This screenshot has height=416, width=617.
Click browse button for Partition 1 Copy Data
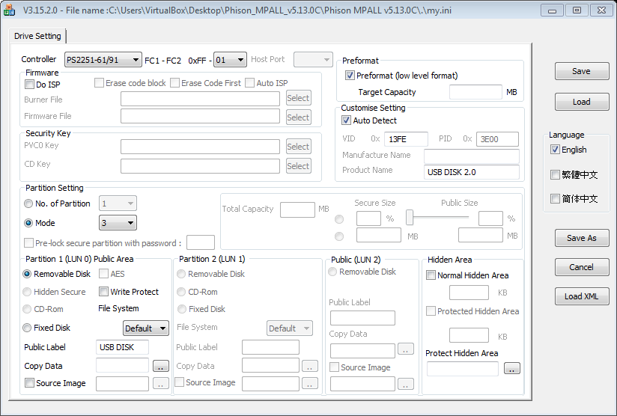tap(161, 366)
